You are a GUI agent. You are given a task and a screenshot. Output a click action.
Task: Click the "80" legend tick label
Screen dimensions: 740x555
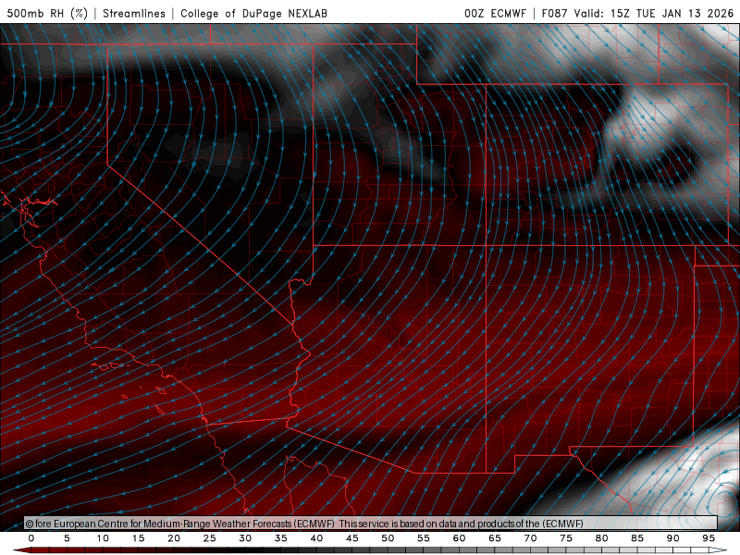601,538
